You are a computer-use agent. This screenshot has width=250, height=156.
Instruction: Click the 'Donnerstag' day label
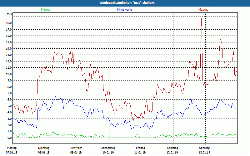tap(108, 148)
